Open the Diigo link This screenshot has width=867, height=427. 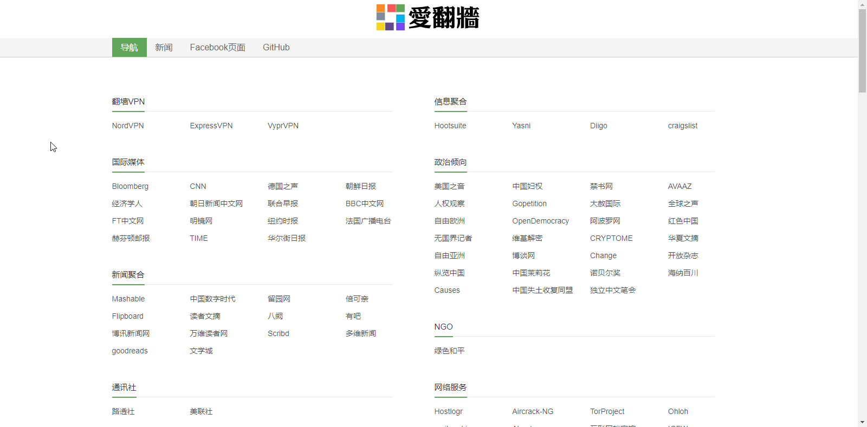point(599,126)
